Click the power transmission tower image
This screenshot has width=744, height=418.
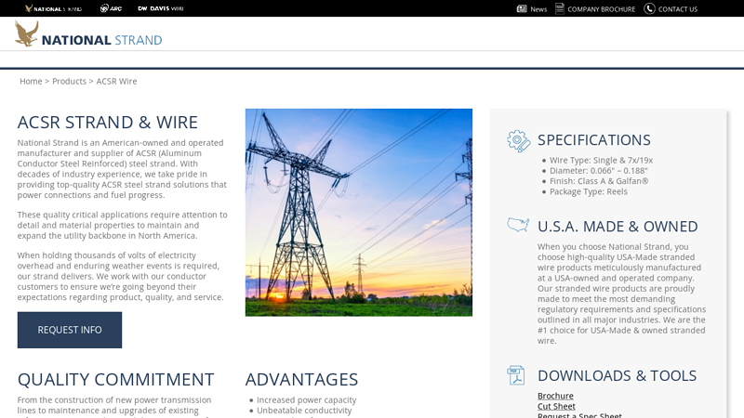tap(359, 213)
